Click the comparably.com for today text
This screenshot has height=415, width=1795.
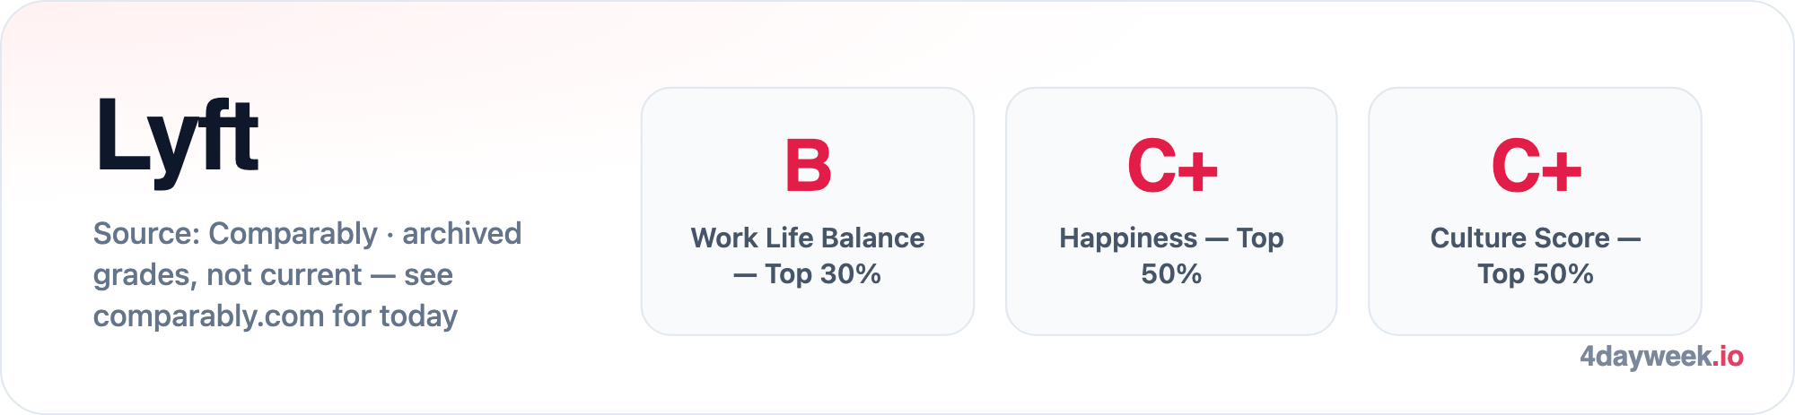276,316
